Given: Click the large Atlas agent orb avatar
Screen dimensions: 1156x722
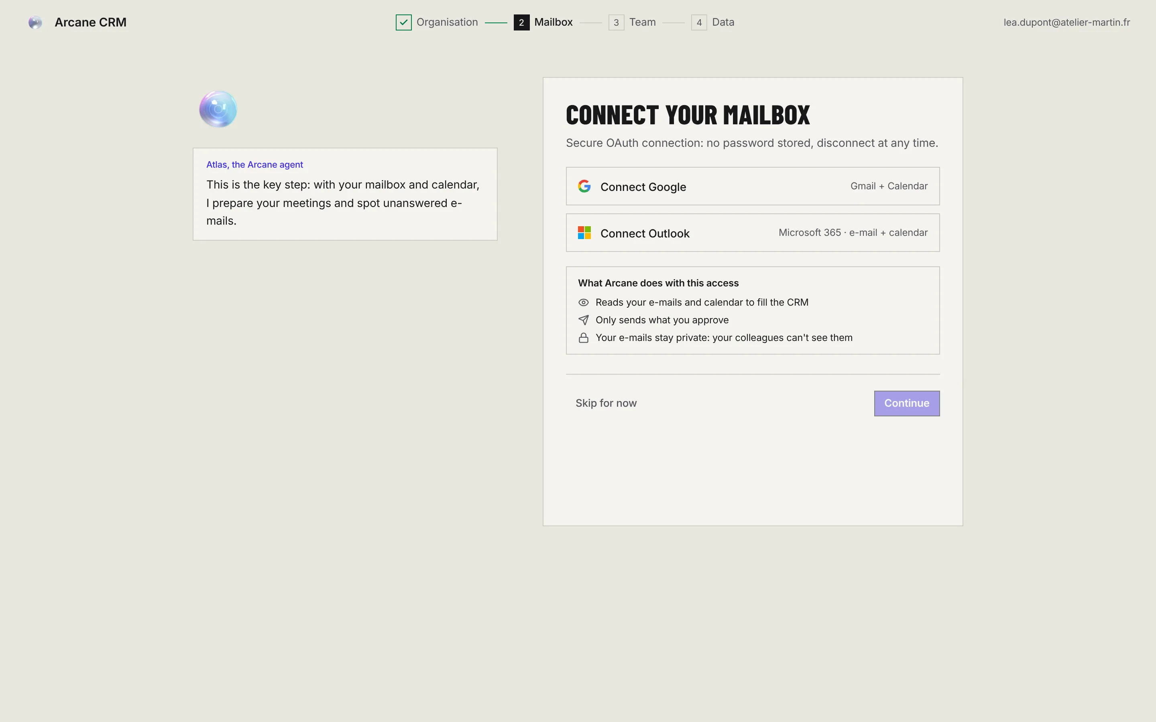Looking at the screenshot, I should pyautogui.click(x=218, y=109).
